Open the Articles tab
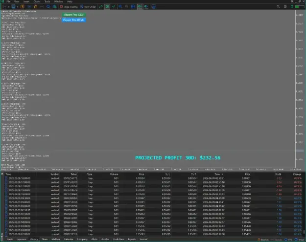 [105, 239]
